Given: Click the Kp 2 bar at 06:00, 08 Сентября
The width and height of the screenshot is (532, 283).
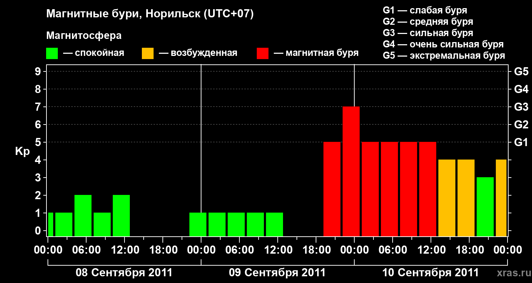Looking at the screenshot, I should point(83,215).
